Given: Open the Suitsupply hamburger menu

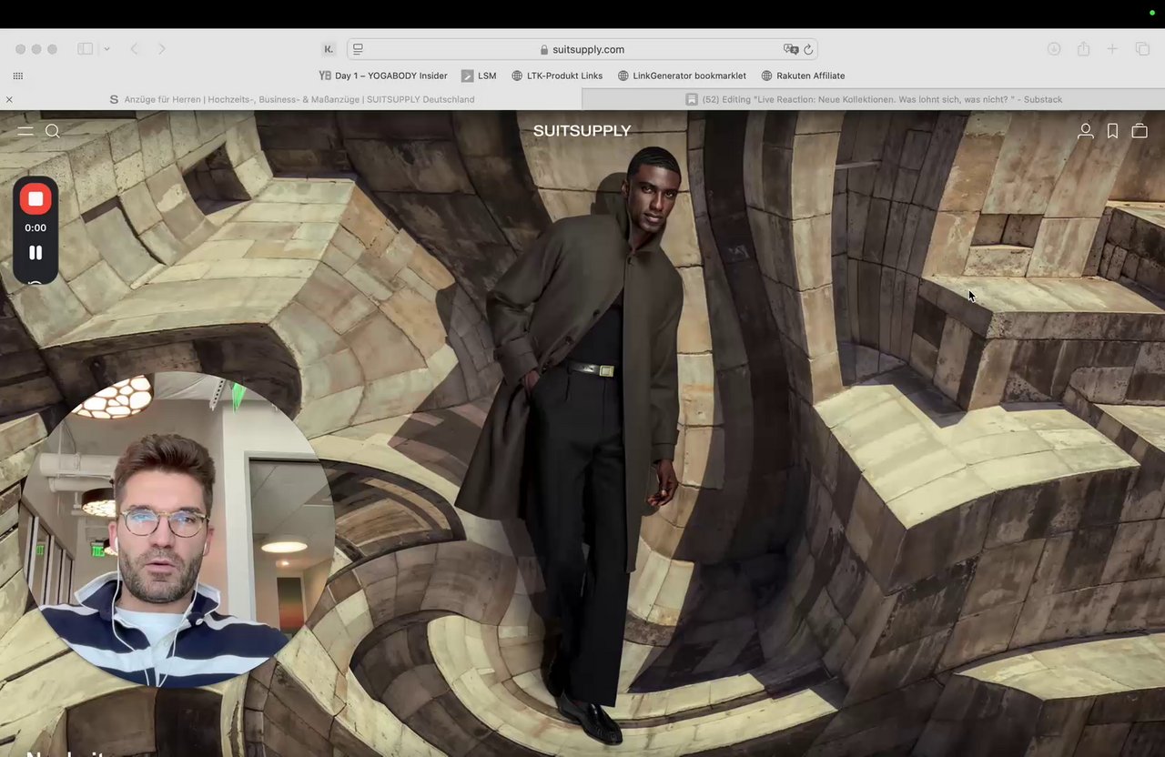Looking at the screenshot, I should (x=25, y=131).
